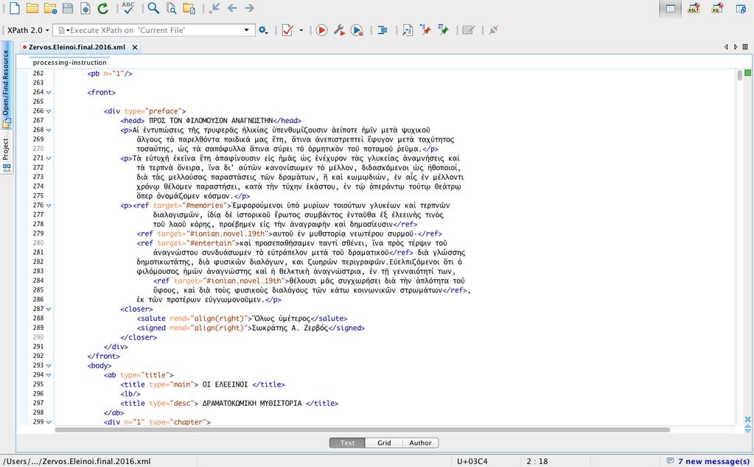Collapse the ab title fold at line 294

[x=49, y=375]
